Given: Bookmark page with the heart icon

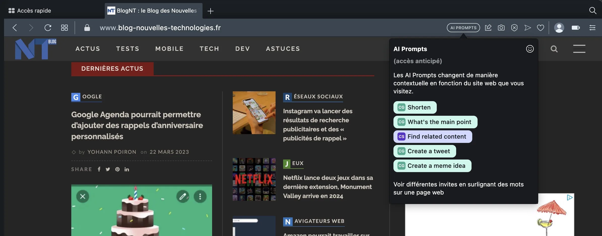Looking at the screenshot, I should tap(541, 28).
